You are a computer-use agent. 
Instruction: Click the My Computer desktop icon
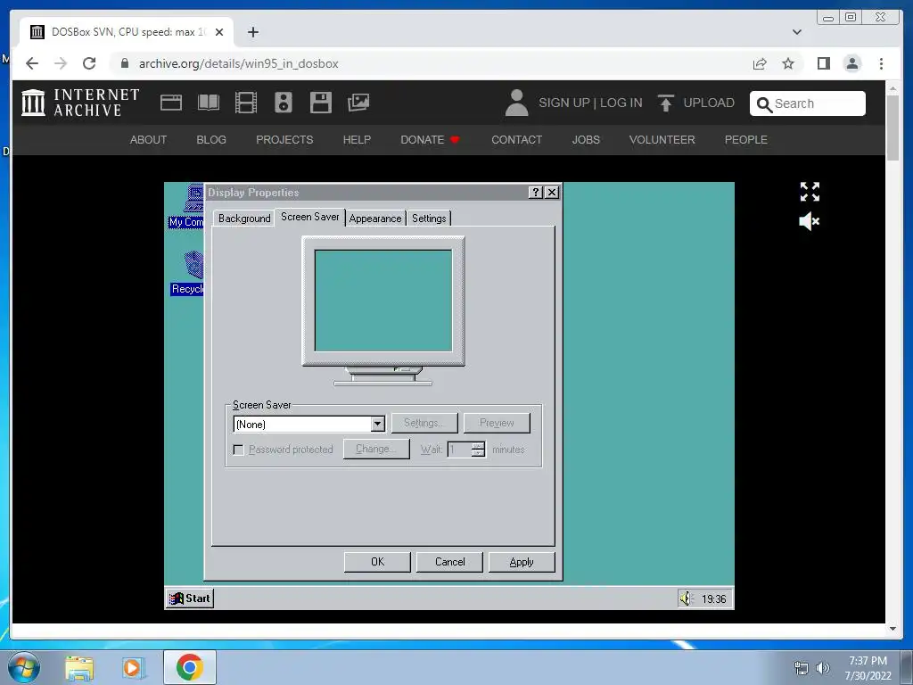(x=186, y=206)
